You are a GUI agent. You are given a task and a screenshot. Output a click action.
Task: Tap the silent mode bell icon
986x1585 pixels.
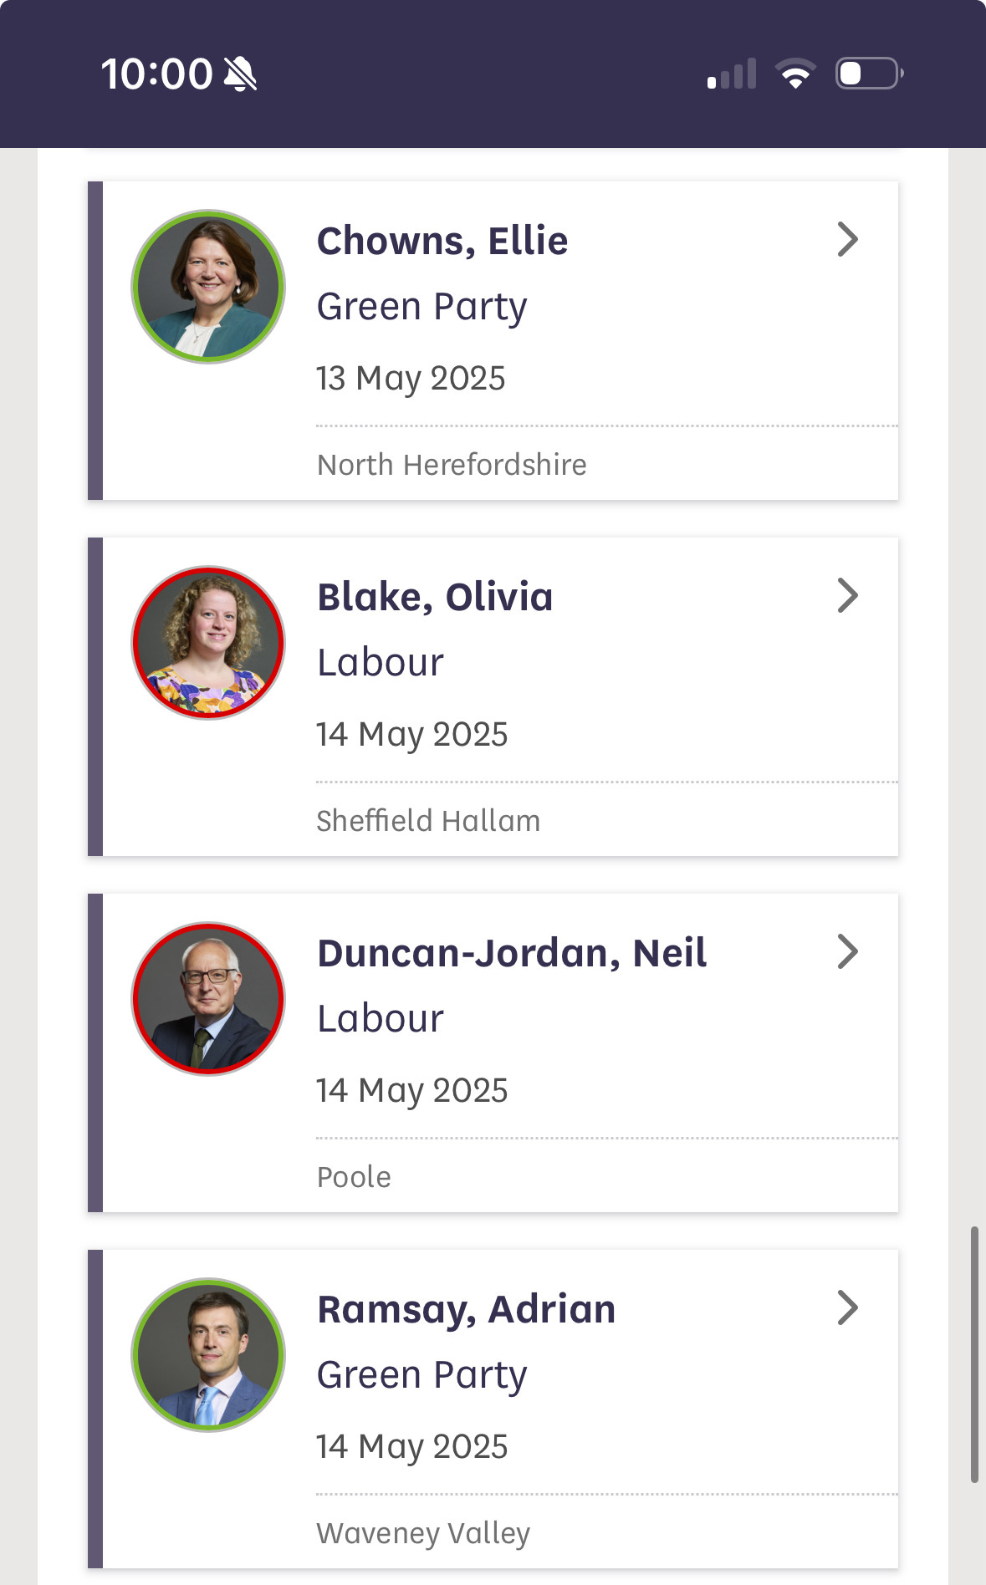click(x=240, y=74)
